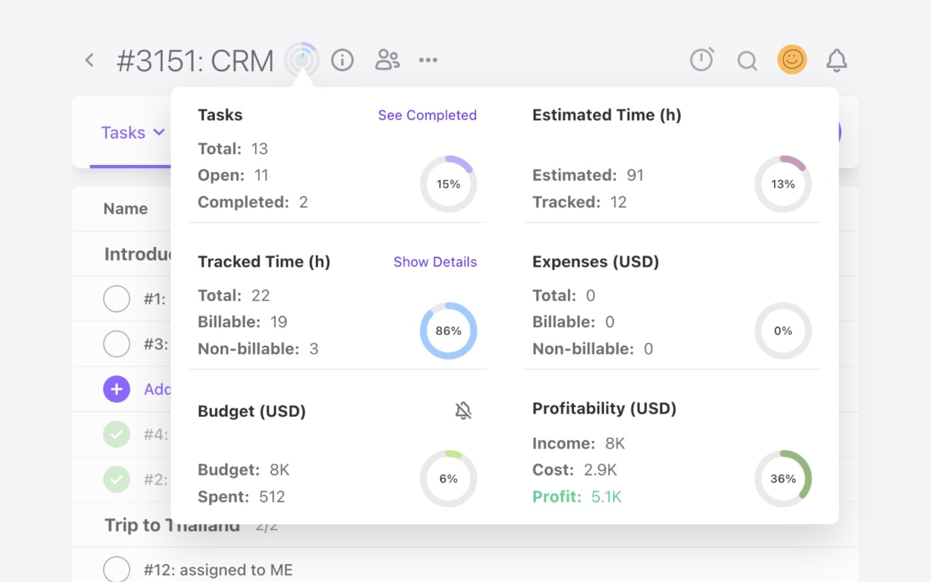Show Details for Tracked Time

coord(435,262)
